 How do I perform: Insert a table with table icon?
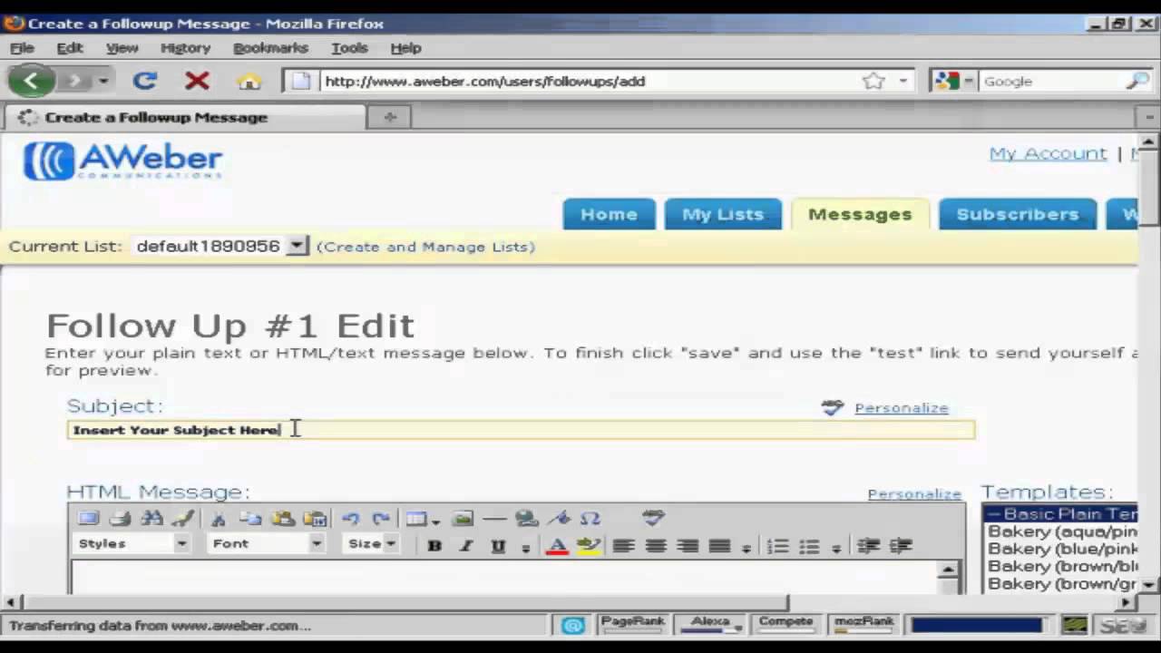click(x=416, y=519)
